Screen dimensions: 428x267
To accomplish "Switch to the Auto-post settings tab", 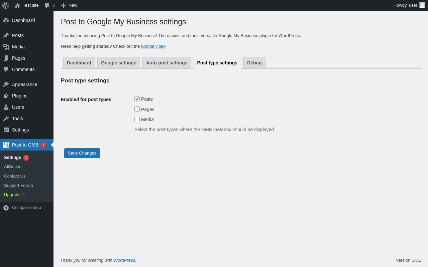I will [x=167, y=63].
